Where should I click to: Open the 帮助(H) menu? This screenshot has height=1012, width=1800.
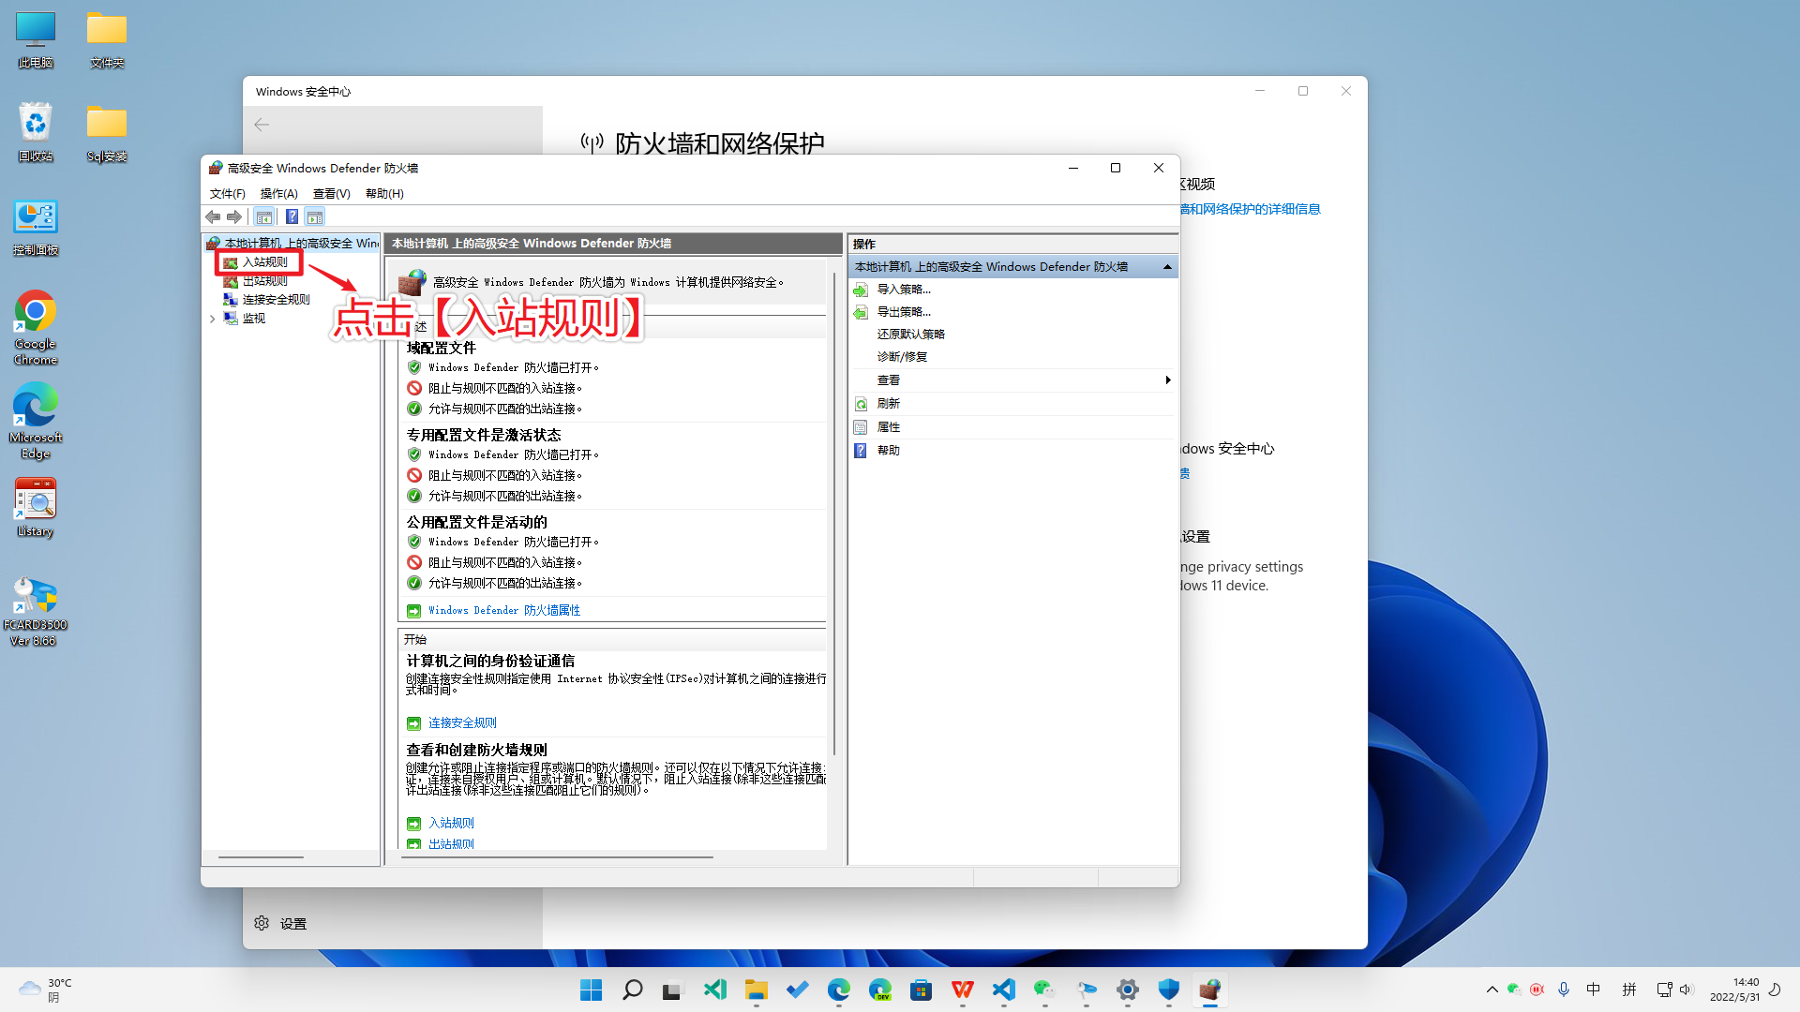coord(384,194)
